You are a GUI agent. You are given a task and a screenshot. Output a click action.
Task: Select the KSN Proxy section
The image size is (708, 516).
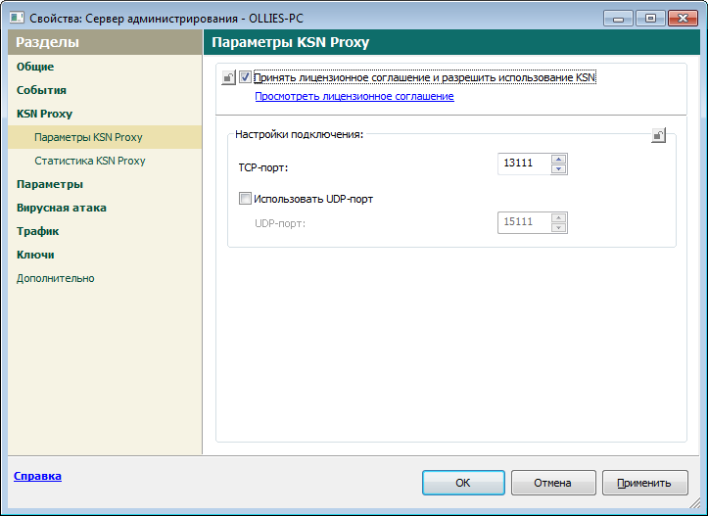coord(44,114)
